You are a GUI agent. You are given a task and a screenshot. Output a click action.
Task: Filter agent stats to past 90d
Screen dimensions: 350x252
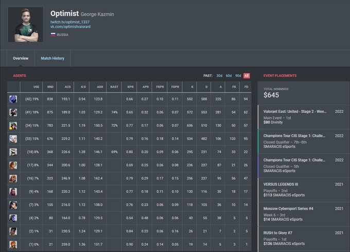click(238, 76)
